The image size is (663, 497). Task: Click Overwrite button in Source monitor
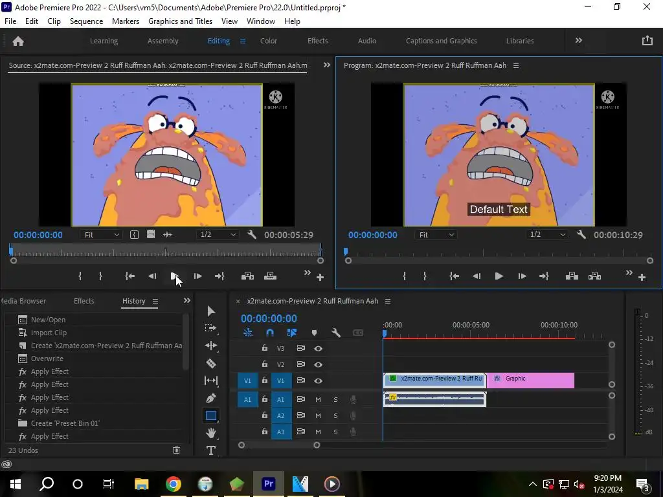(x=270, y=276)
